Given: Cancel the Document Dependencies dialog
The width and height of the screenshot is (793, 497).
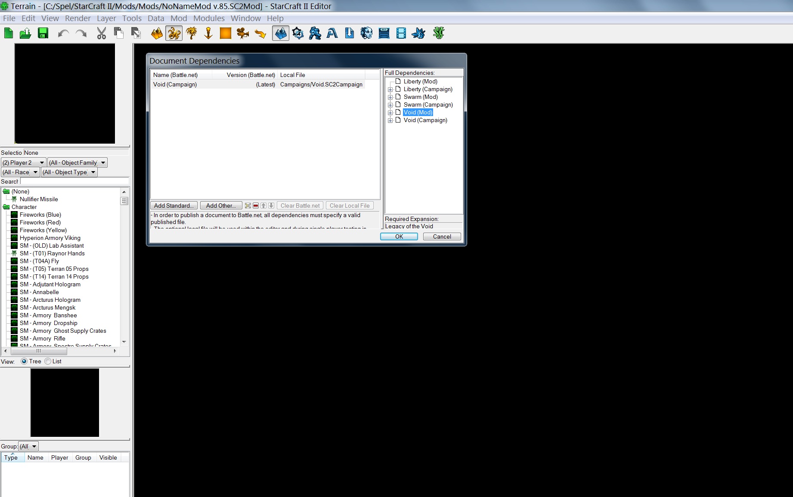Looking at the screenshot, I should (442, 236).
